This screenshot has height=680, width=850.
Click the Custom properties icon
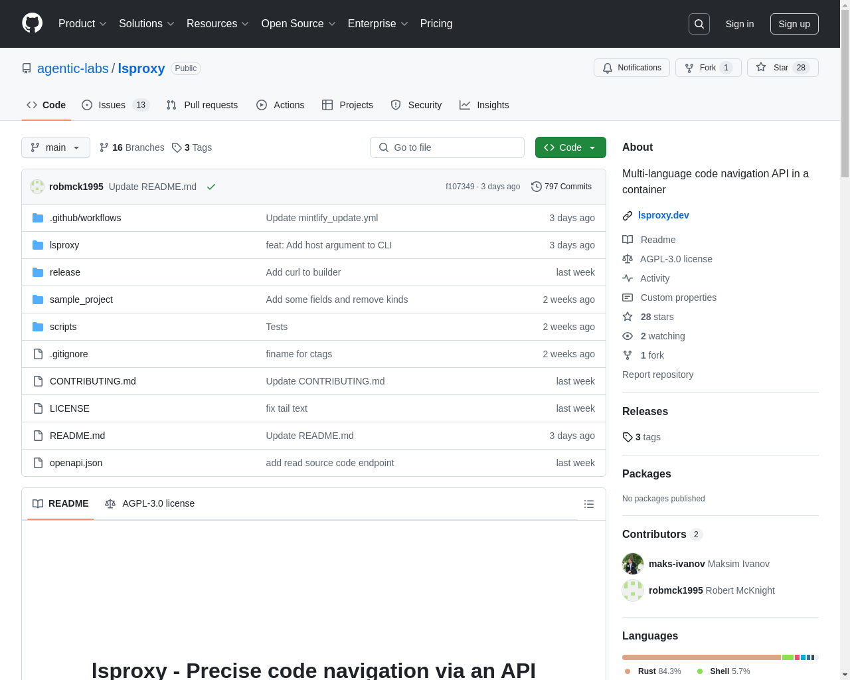click(x=628, y=297)
